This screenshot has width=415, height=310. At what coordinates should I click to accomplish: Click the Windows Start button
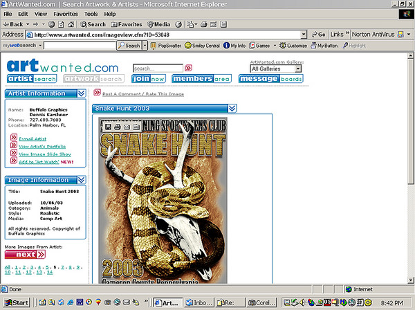coord(17,302)
